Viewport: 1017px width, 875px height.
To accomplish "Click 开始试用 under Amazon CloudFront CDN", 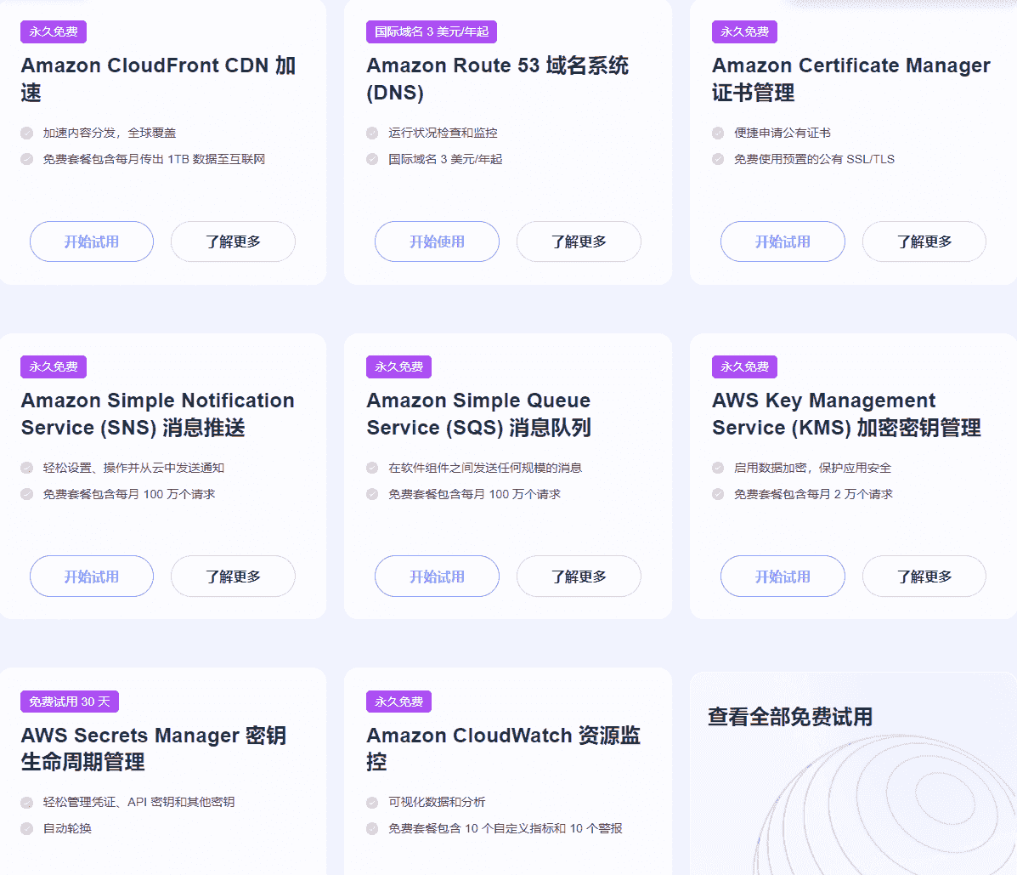I will pyautogui.click(x=92, y=241).
